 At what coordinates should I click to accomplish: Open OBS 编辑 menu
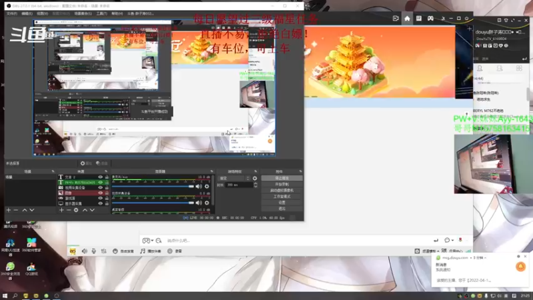[27, 13]
